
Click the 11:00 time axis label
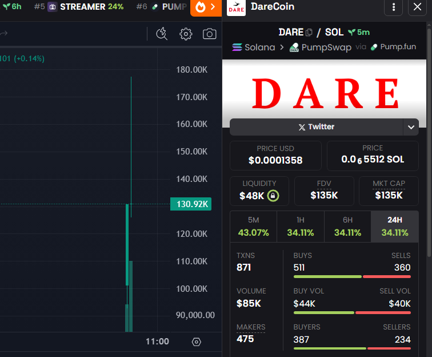pos(157,342)
